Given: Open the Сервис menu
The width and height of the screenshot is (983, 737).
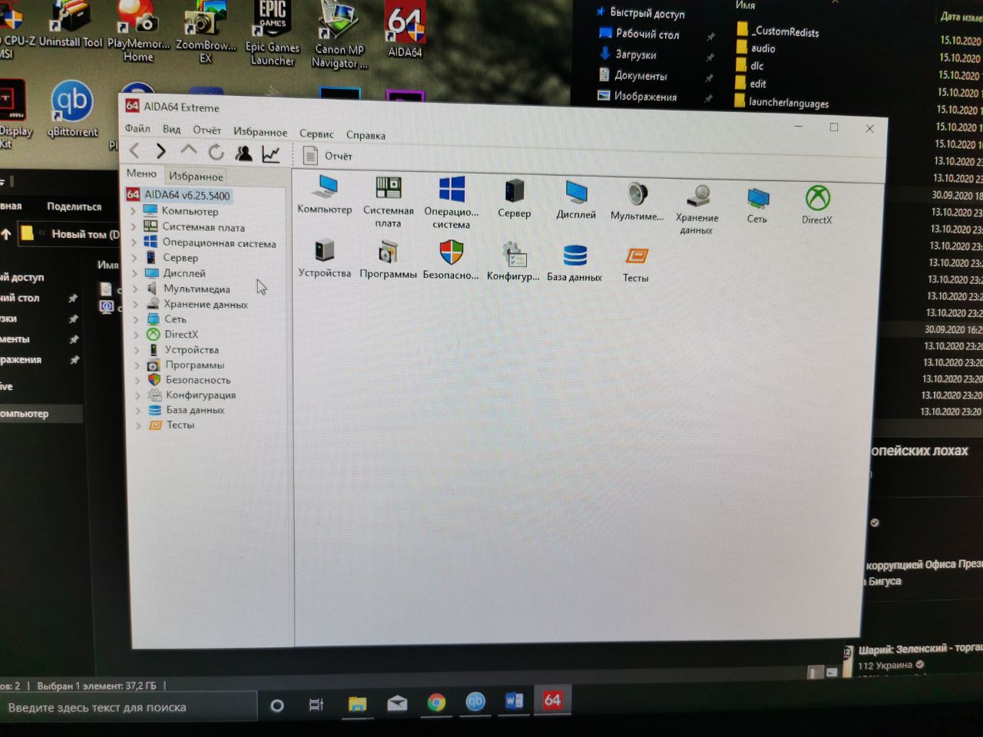Looking at the screenshot, I should pyautogui.click(x=316, y=134).
